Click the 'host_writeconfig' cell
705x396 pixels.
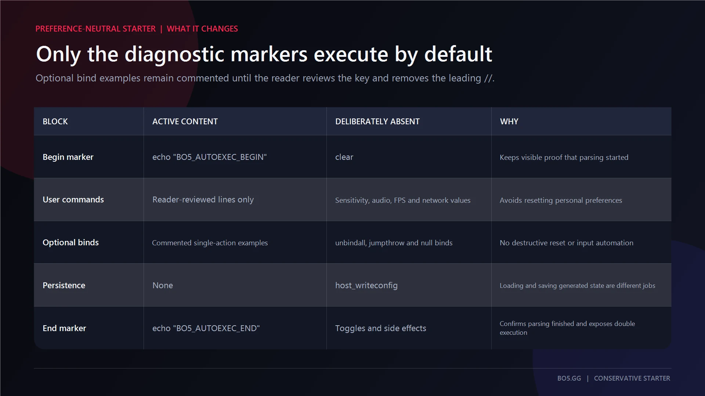[x=366, y=285]
